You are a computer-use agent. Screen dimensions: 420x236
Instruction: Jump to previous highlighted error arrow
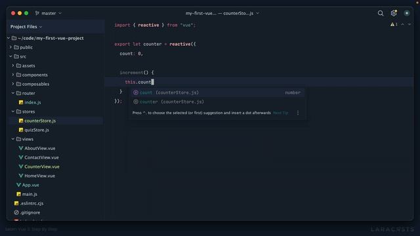pos(402,24)
